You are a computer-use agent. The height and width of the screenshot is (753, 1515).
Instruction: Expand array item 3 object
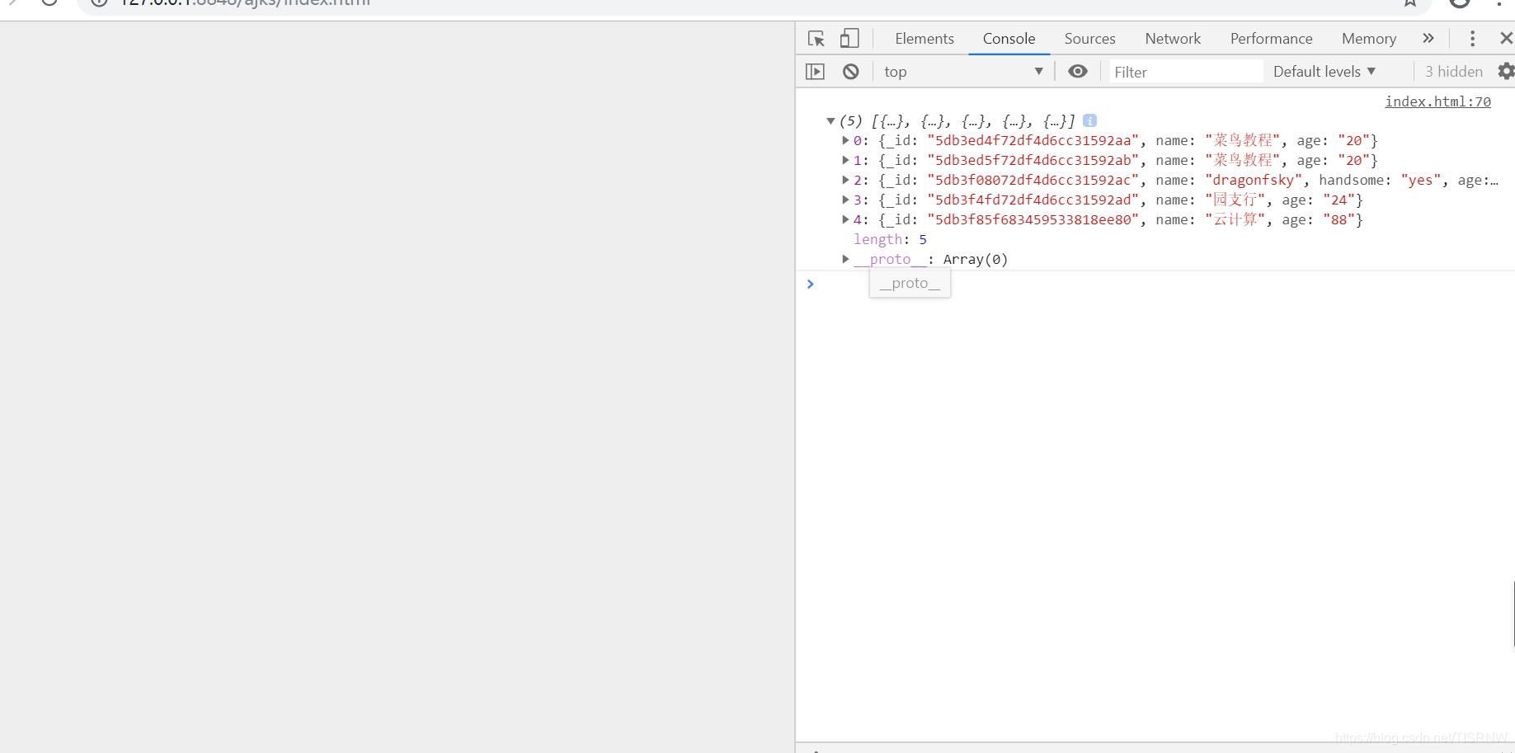[845, 200]
